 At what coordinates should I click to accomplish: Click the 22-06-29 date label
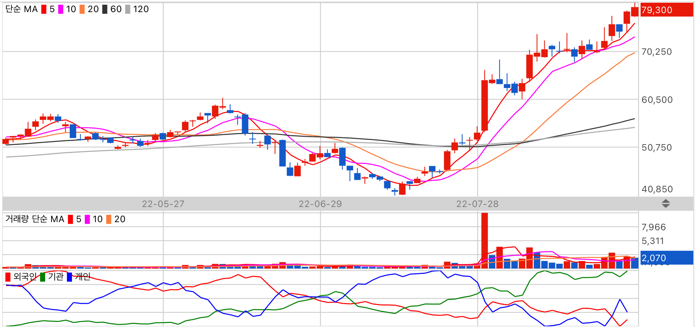(x=320, y=204)
